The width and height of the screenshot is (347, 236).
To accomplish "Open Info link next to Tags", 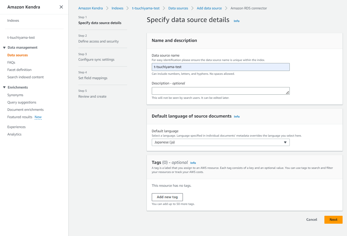I will click(x=193, y=163).
